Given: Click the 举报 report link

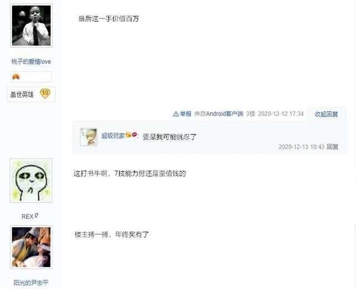Looking at the screenshot, I should [186, 114].
